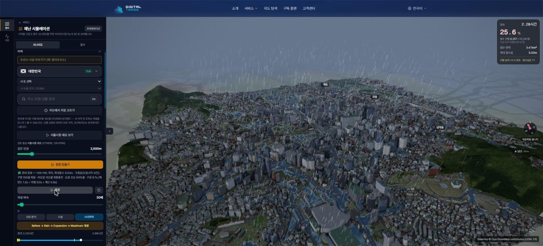Image resolution: width=543 pixels, height=246 pixels.
Task: Open the 한국어 language dropdown
Action: (417, 8)
